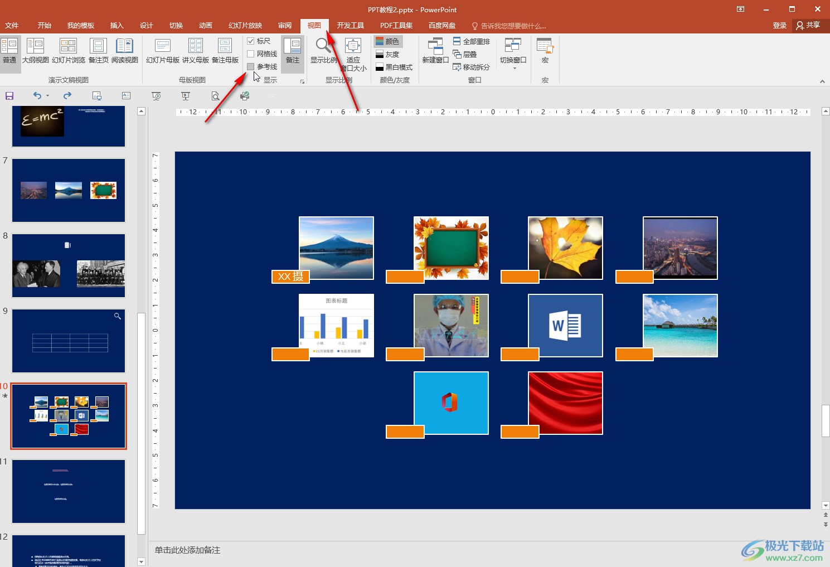
Task: Open 大纲视图 outline view
Action: (x=35, y=51)
